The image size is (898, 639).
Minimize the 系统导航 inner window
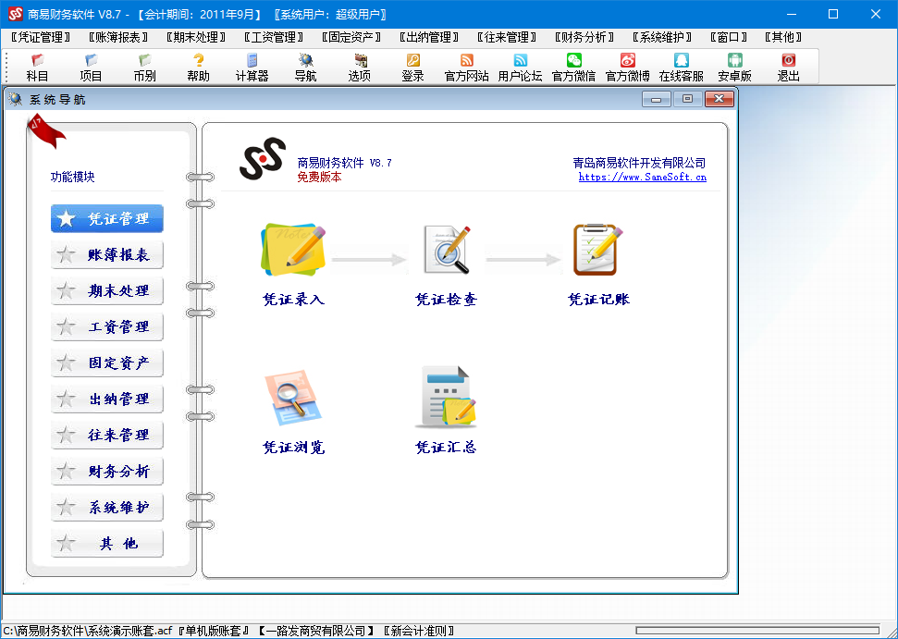[657, 99]
